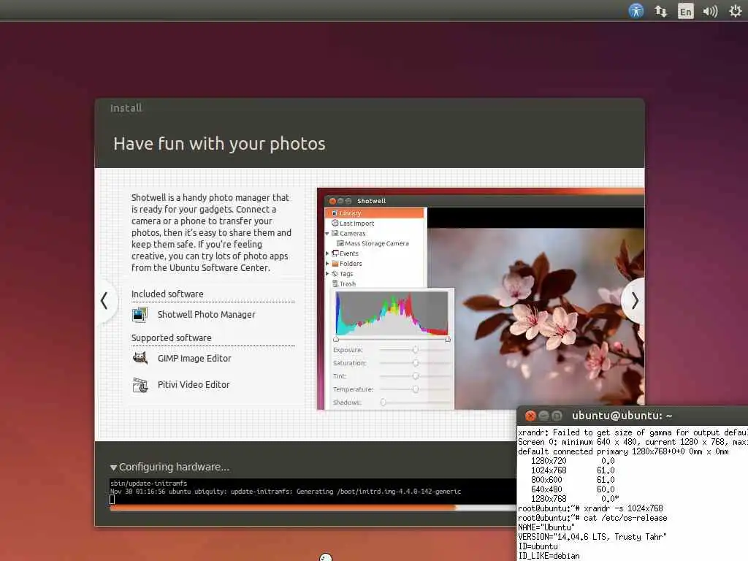Click the Saturation slider handle
This screenshot has height=561, width=748.
(x=416, y=363)
